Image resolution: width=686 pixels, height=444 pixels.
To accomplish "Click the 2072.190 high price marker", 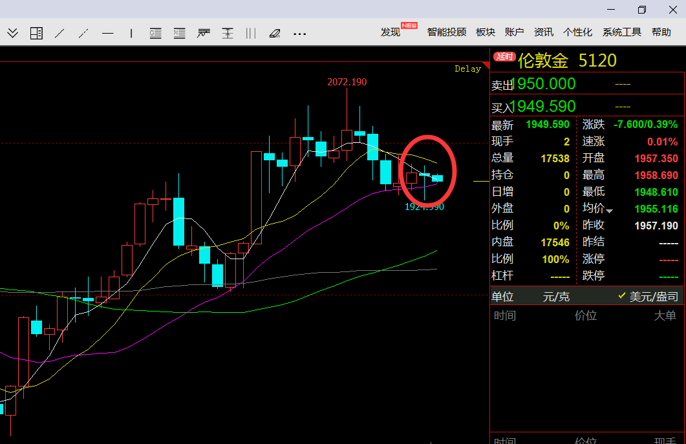I will (x=347, y=82).
